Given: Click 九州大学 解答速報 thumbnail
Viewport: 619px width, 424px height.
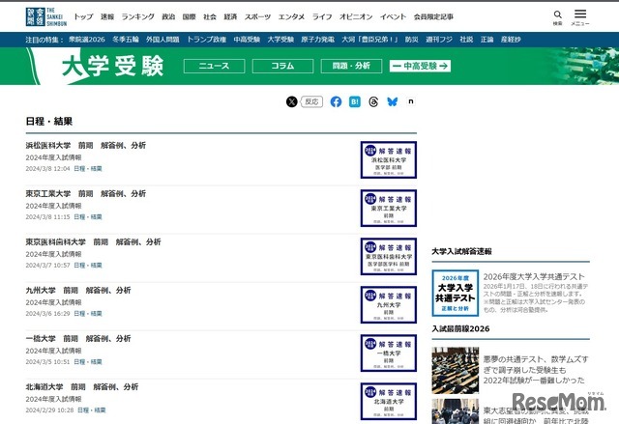Looking at the screenshot, I should pyautogui.click(x=389, y=304).
